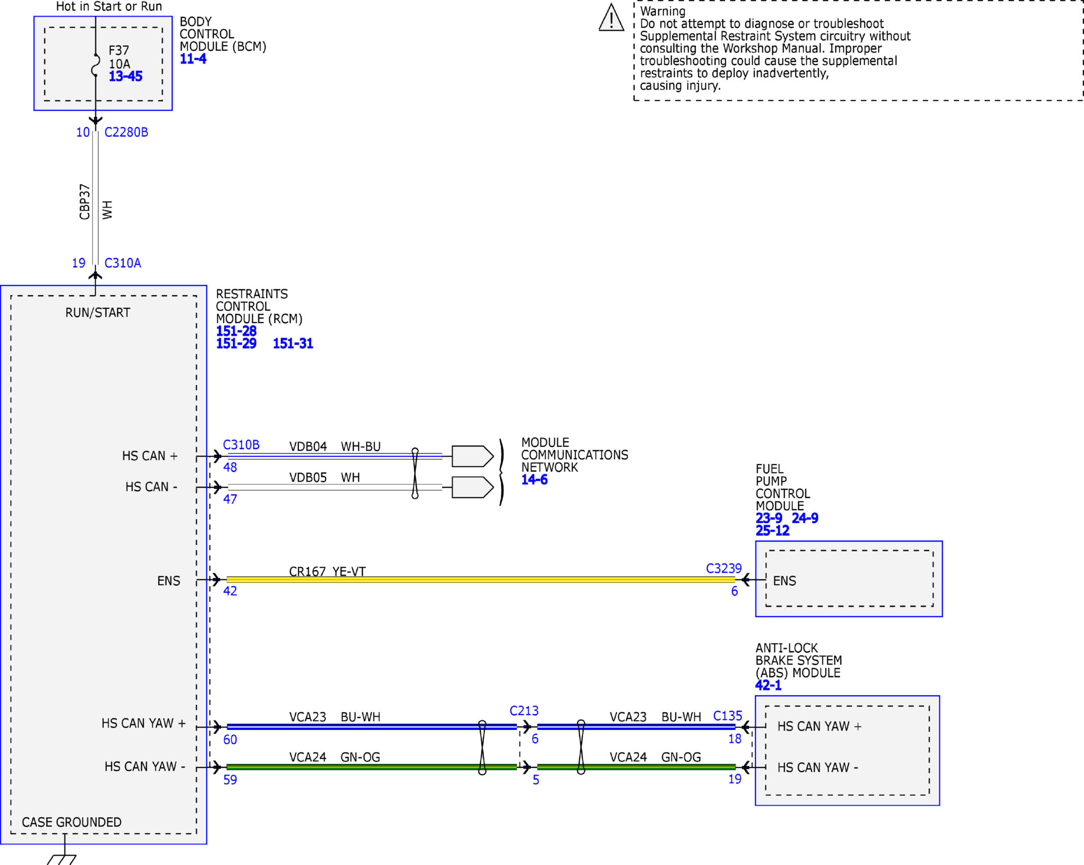Select pin number 47 on HS CAN -
The height and width of the screenshot is (865, 1084).
click(x=230, y=499)
